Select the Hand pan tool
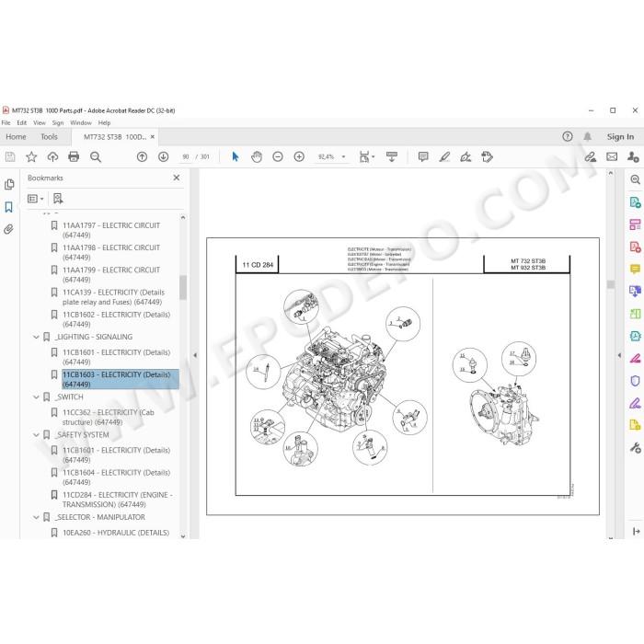This screenshot has height=644, width=644. (x=257, y=156)
